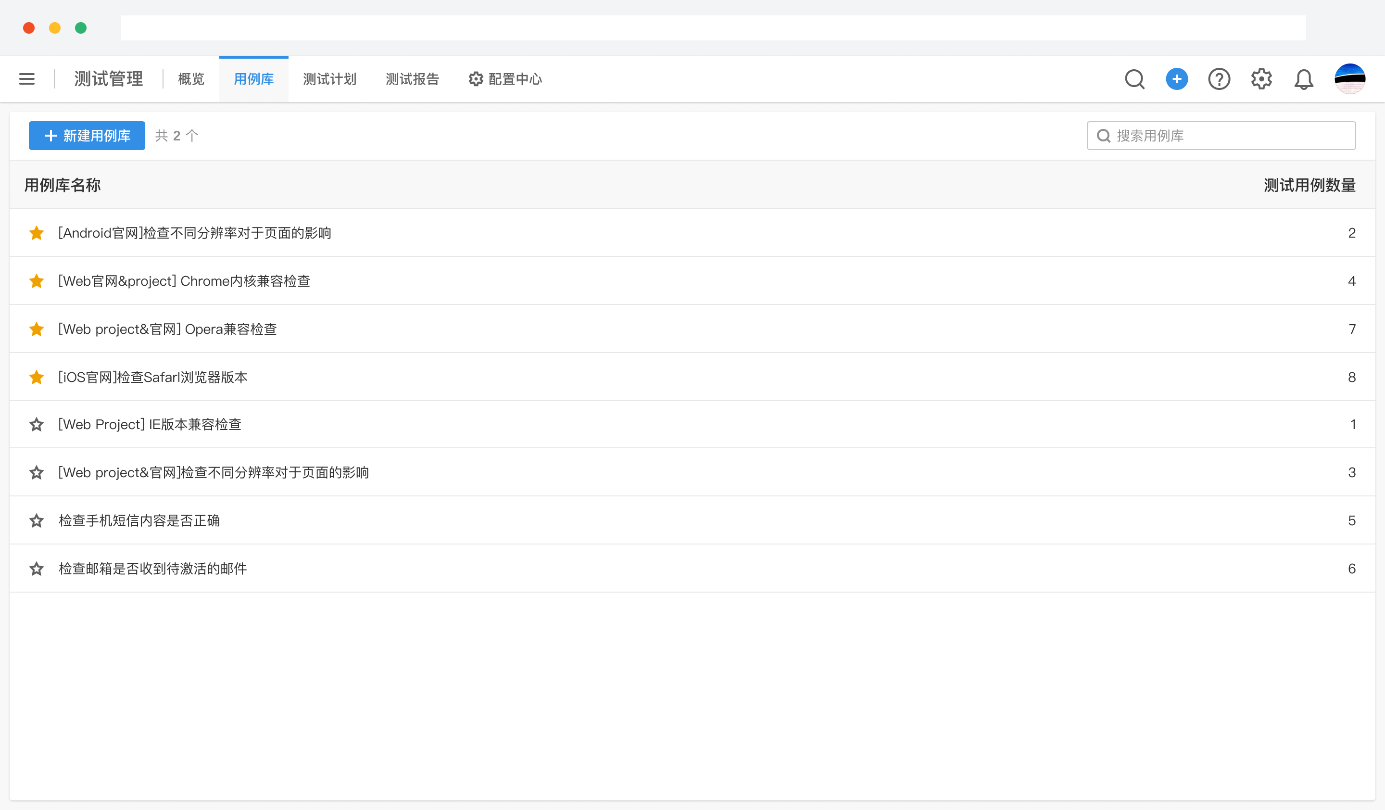Open the hamburger navigation menu
Screen dimensions: 1385x810
(x=27, y=79)
